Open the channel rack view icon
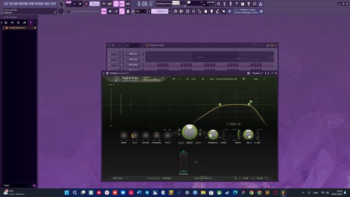Screen dimensions: 350x197 pos(188,11)
